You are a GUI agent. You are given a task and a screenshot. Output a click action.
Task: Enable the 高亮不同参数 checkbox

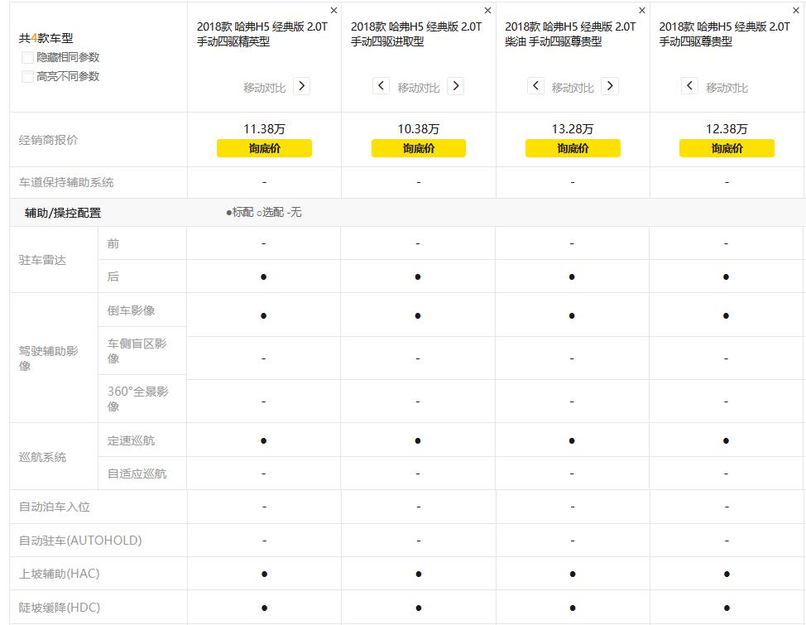pos(26,76)
